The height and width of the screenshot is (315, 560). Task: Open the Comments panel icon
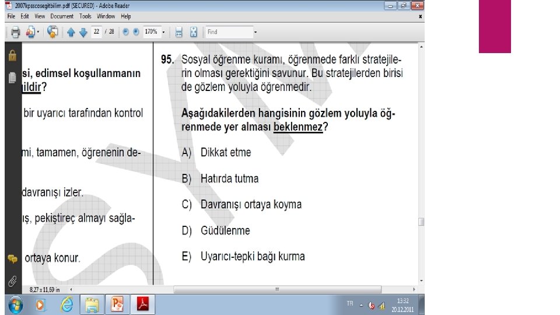point(12,259)
